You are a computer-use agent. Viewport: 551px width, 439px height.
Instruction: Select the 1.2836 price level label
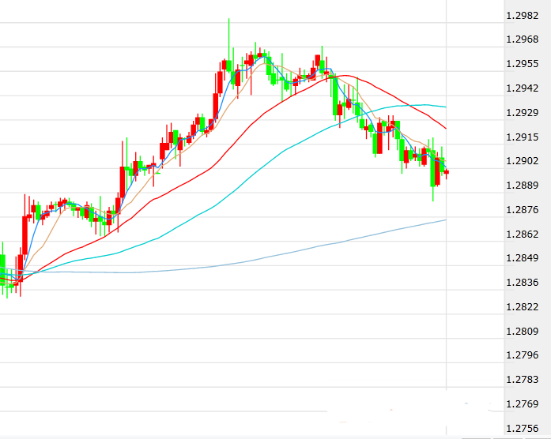[522, 283]
